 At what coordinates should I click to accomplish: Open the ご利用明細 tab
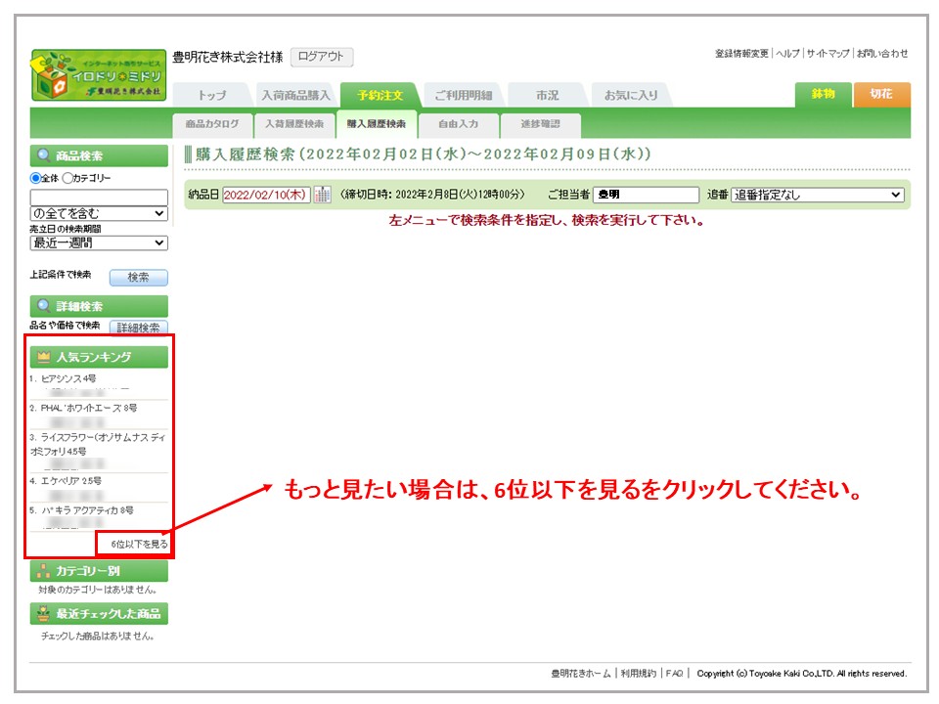463,96
